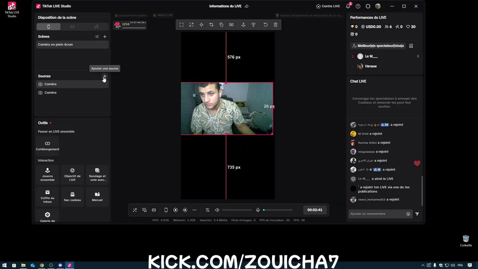The height and width of the screenshot is (269, 478).
Task: Open the help question-mark icon
Action: click(358, 6)
